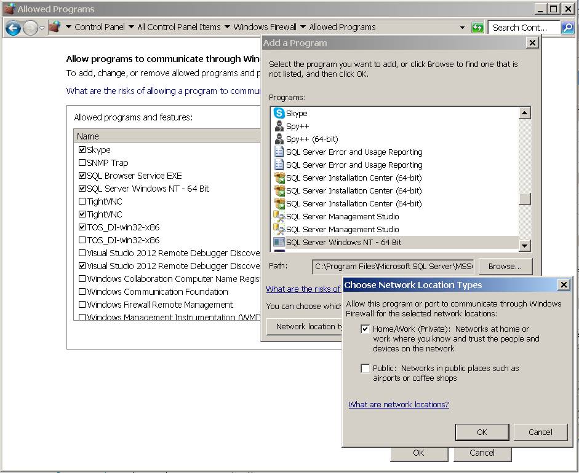Uncheck the Skype allowed program checkbox
Screen dimensions: 579x473
(82, 150)
